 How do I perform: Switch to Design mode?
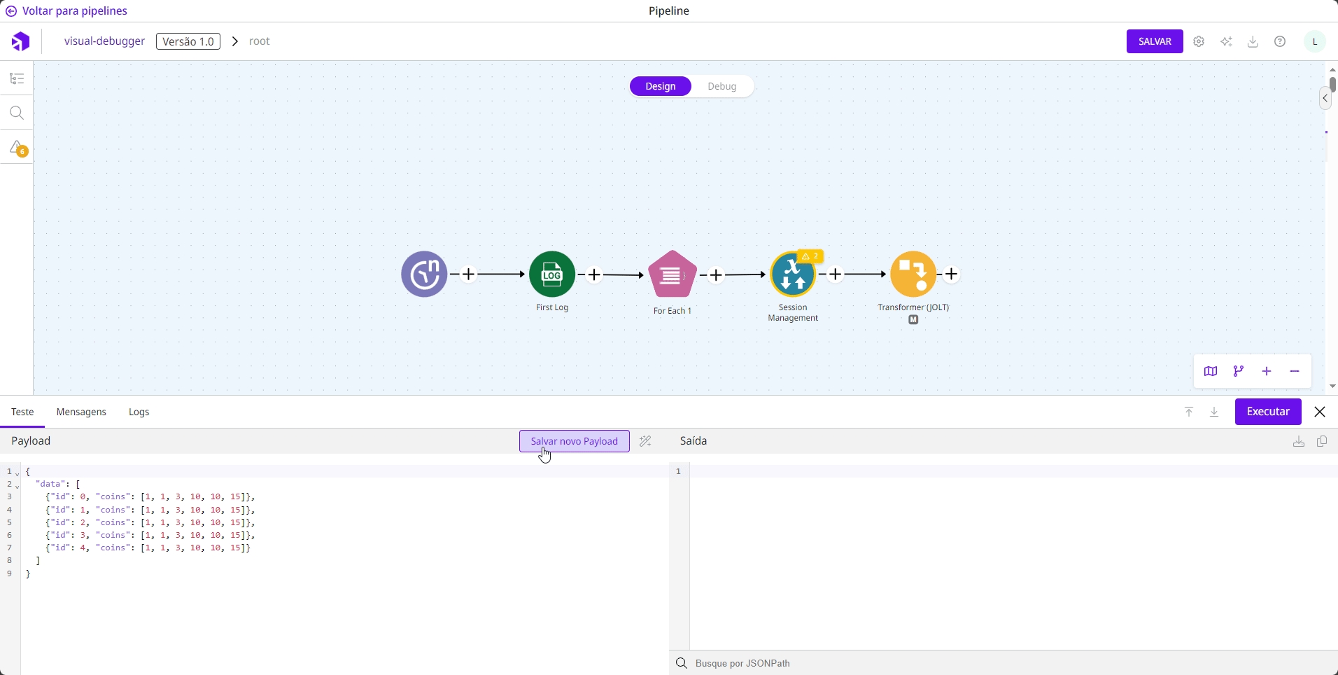tap(661, 87)
